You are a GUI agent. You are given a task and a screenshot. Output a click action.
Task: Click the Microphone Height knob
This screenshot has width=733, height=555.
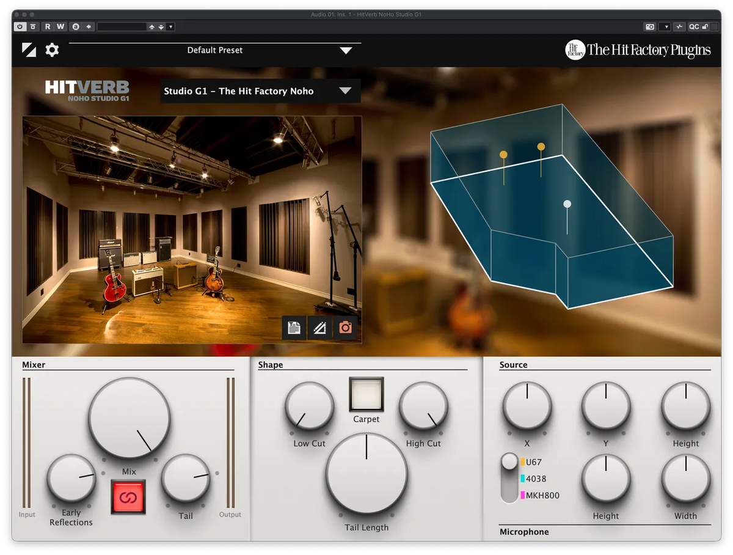point(606,479)
